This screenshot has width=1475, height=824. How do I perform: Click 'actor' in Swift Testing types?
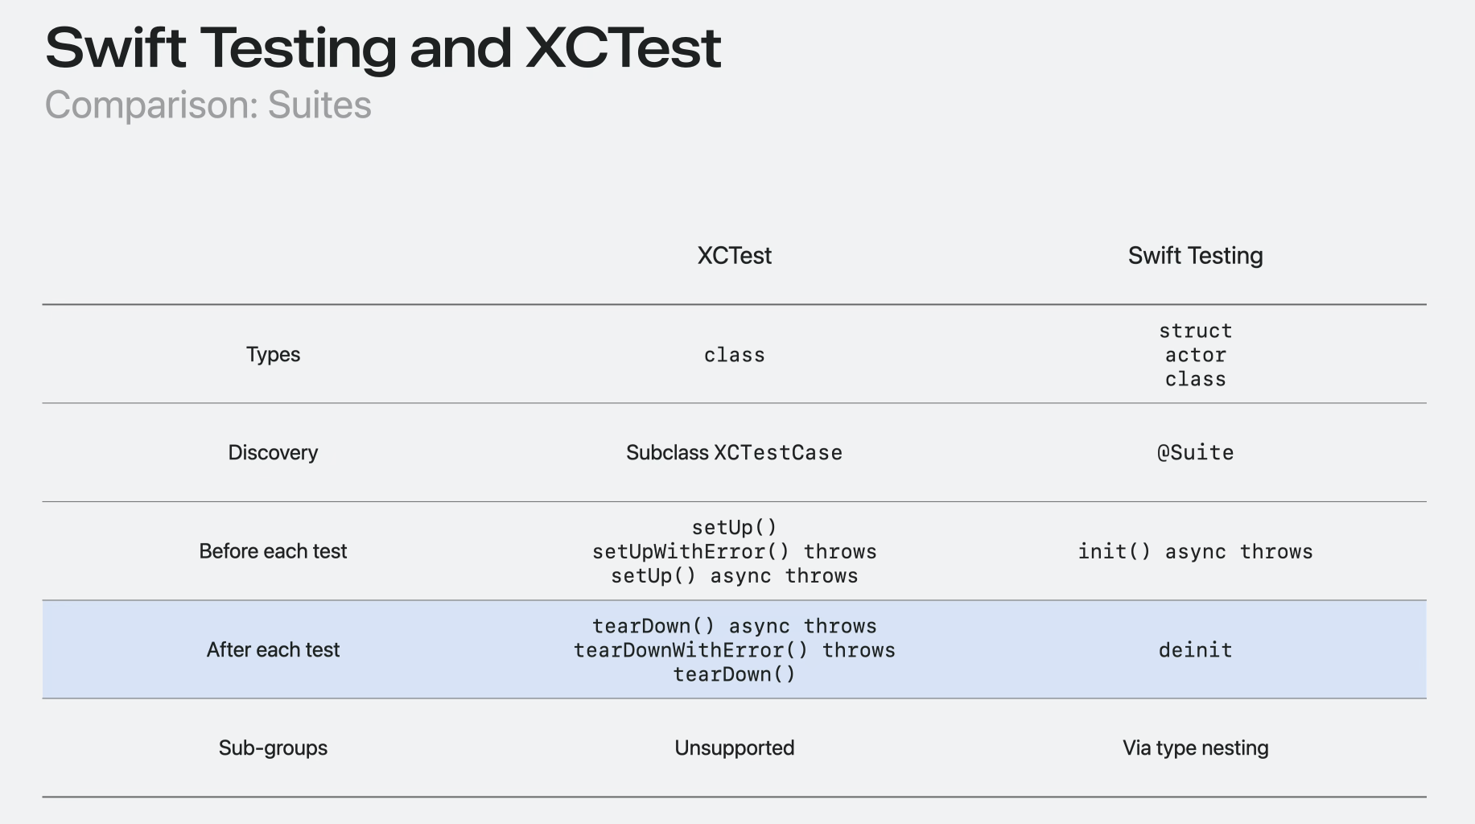(1195, 355)
